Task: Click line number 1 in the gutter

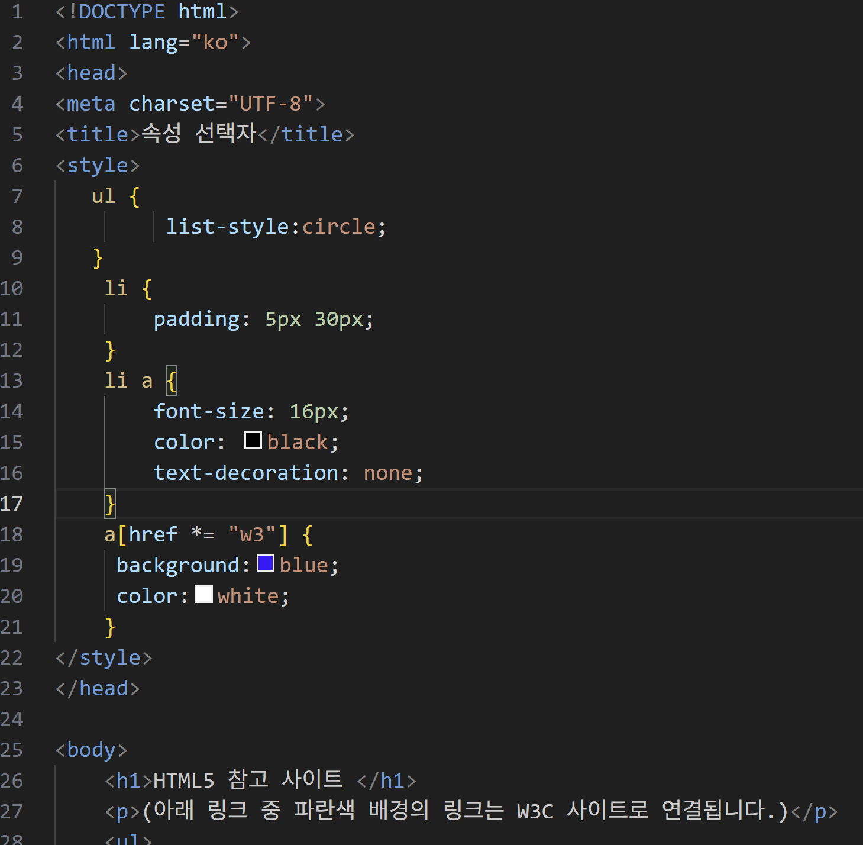Action: pos(17,11)
